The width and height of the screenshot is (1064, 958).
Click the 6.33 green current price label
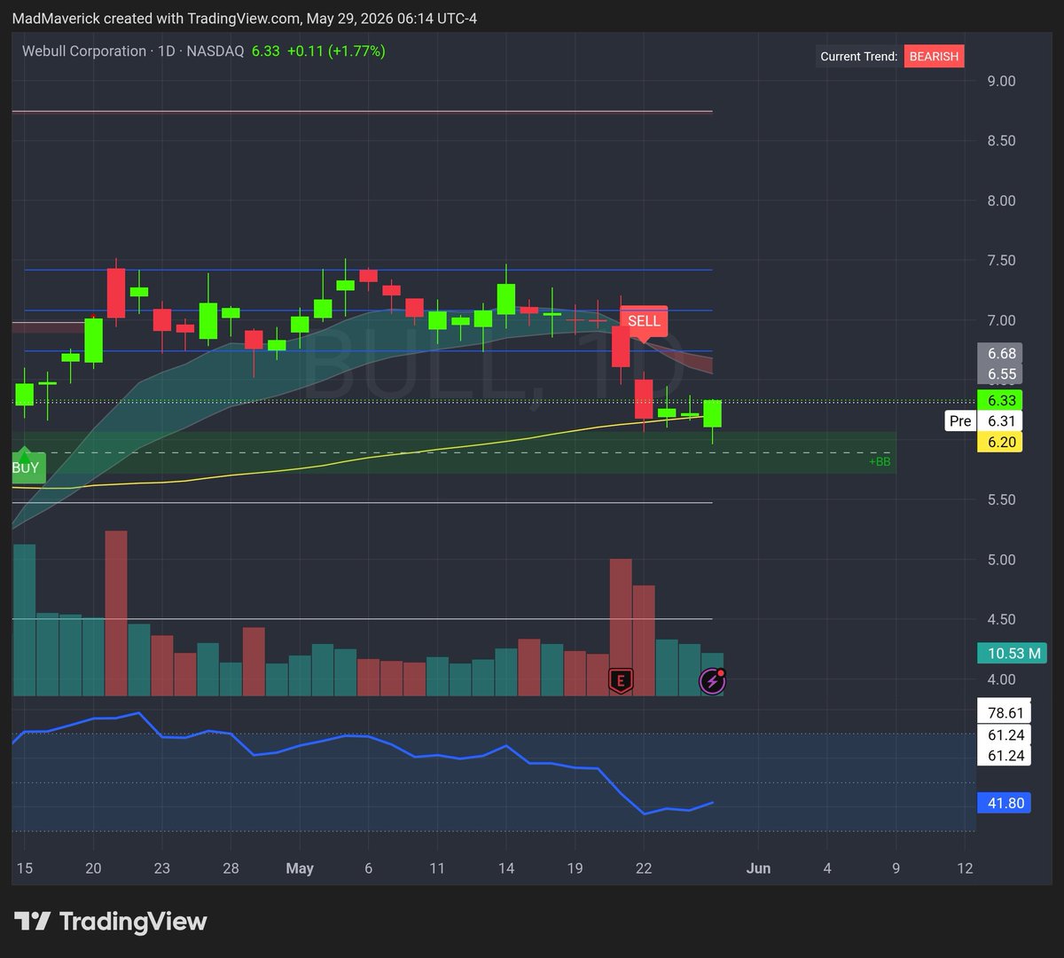pyautogui.click(x=998, y=400)
